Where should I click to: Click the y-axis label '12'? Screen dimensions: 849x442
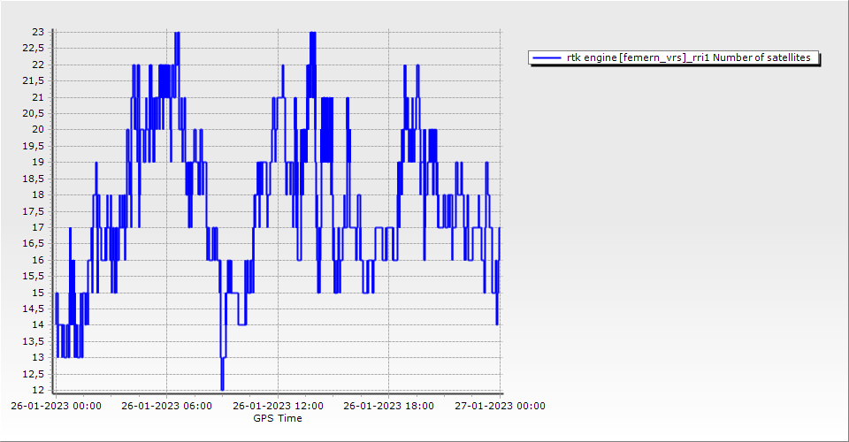coord(38,391)
